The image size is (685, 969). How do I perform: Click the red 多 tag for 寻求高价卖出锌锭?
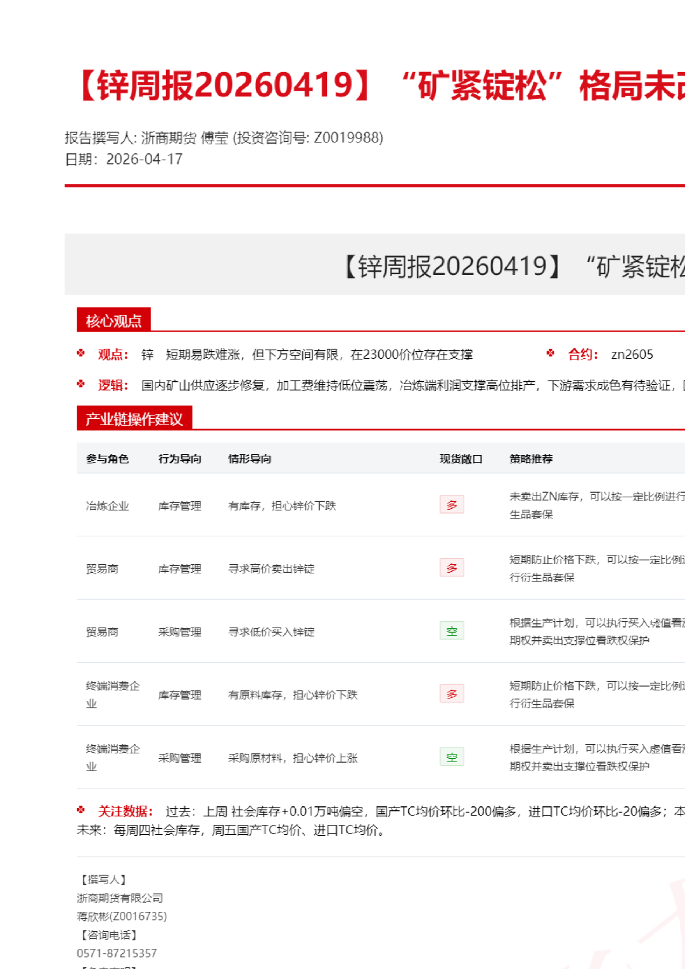pyautogui.click(x=451, y=568)
